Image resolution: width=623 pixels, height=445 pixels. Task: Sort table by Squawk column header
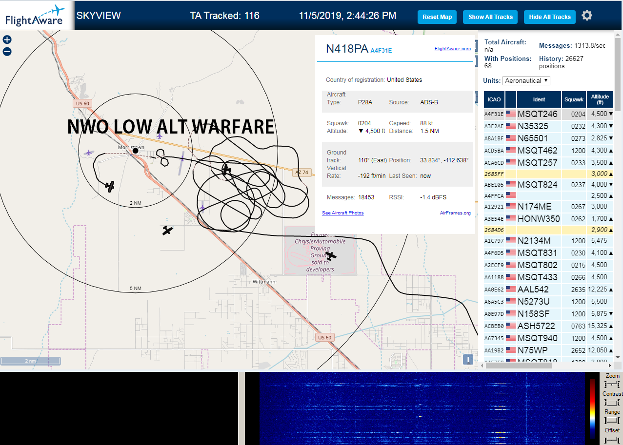(574, 99)
